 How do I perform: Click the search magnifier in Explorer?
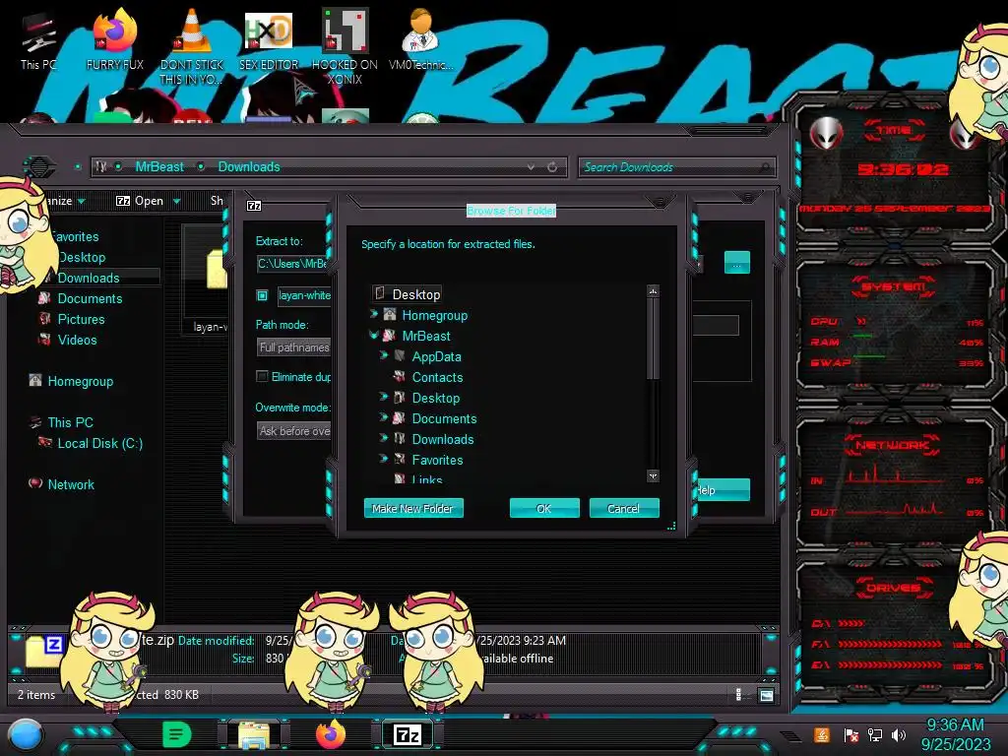(764, 167)
